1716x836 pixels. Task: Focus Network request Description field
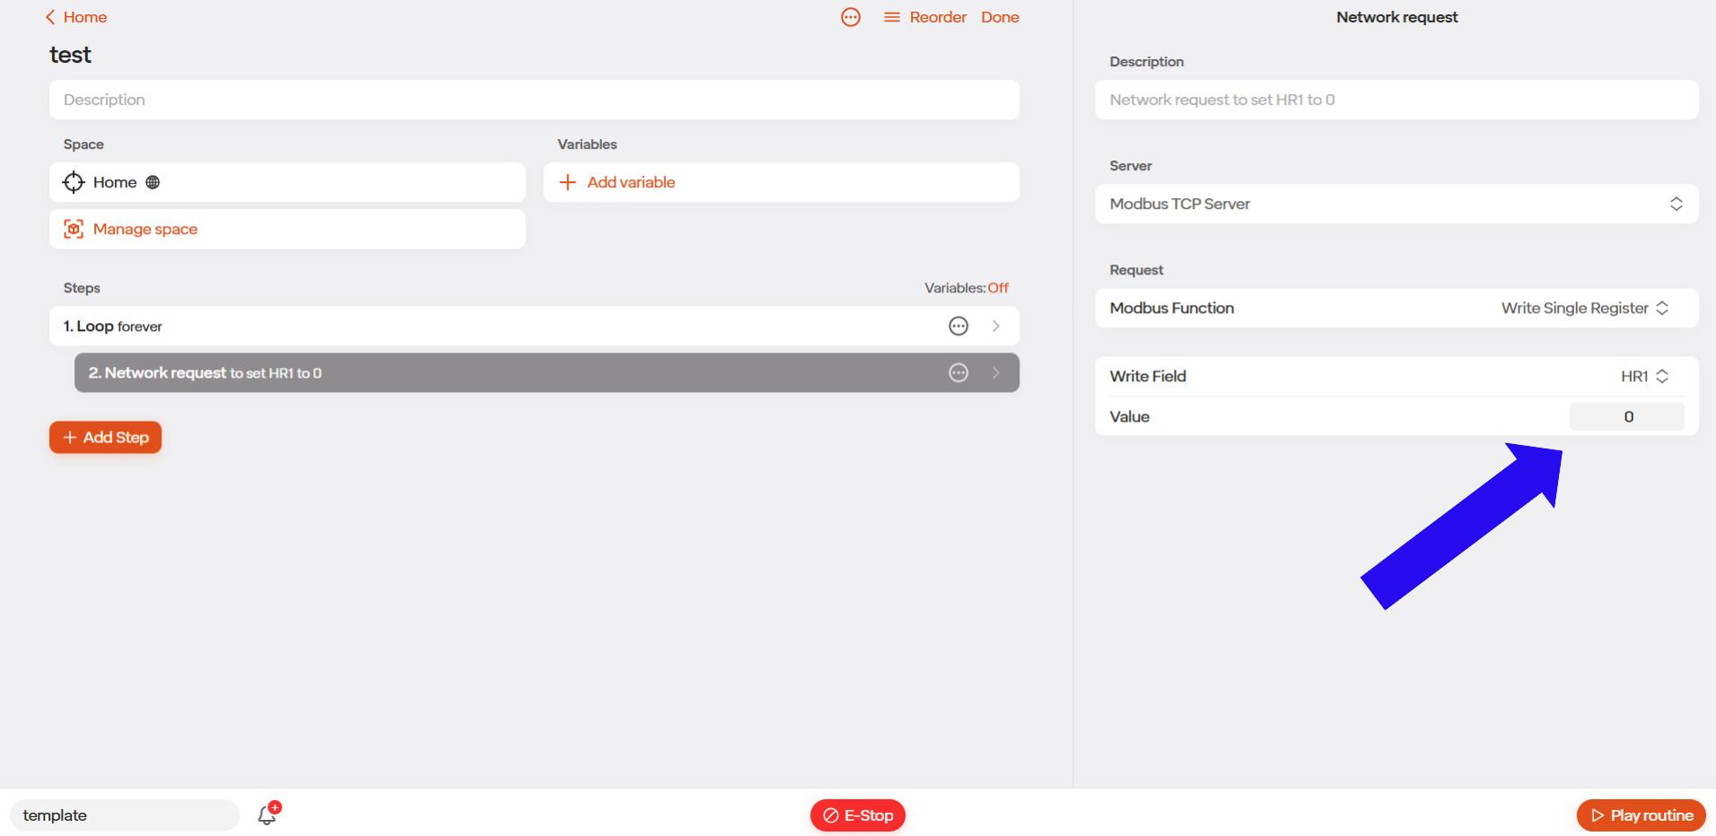[1396, 100]
